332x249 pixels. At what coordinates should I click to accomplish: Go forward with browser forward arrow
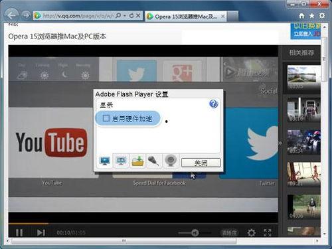[26, 15]
